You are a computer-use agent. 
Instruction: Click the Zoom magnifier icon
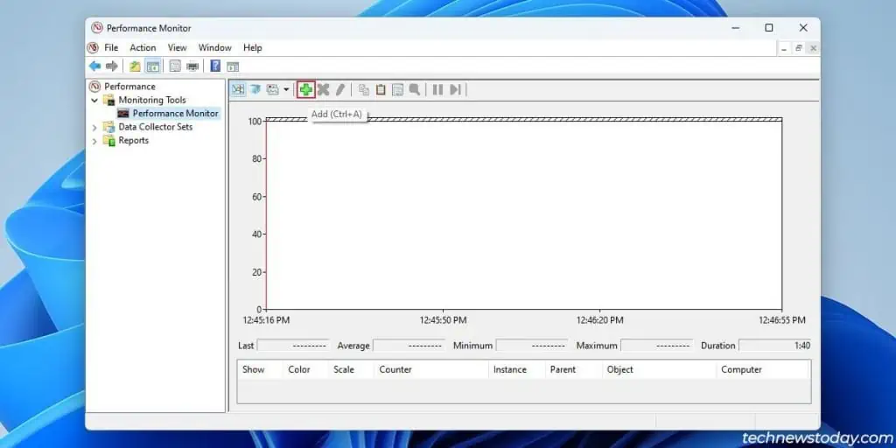click(415, 89)
